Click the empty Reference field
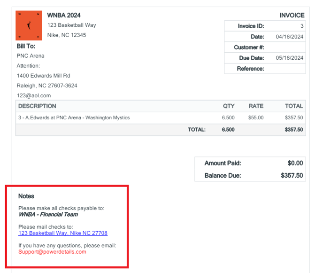This screenshot has height=273, width=323. [285, 69]
